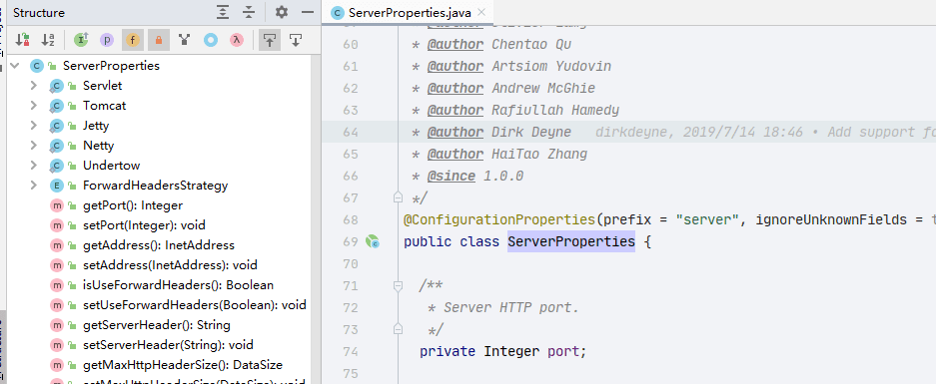The image size is (936, 384).
Task: Collapse the ServerProperties root node
Action: [14, 66]
